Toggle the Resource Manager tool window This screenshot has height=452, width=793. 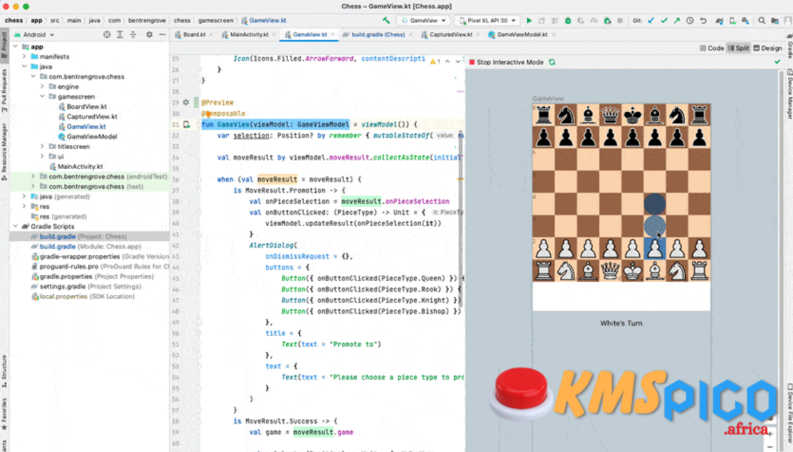pos(4,152)
